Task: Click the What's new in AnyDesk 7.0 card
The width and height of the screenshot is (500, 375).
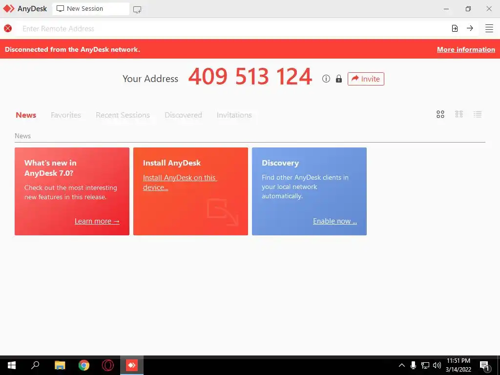Action: tap(72, 191)
